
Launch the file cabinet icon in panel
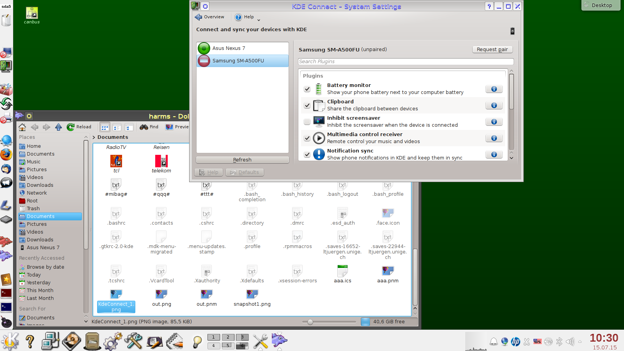pos(92,341)
